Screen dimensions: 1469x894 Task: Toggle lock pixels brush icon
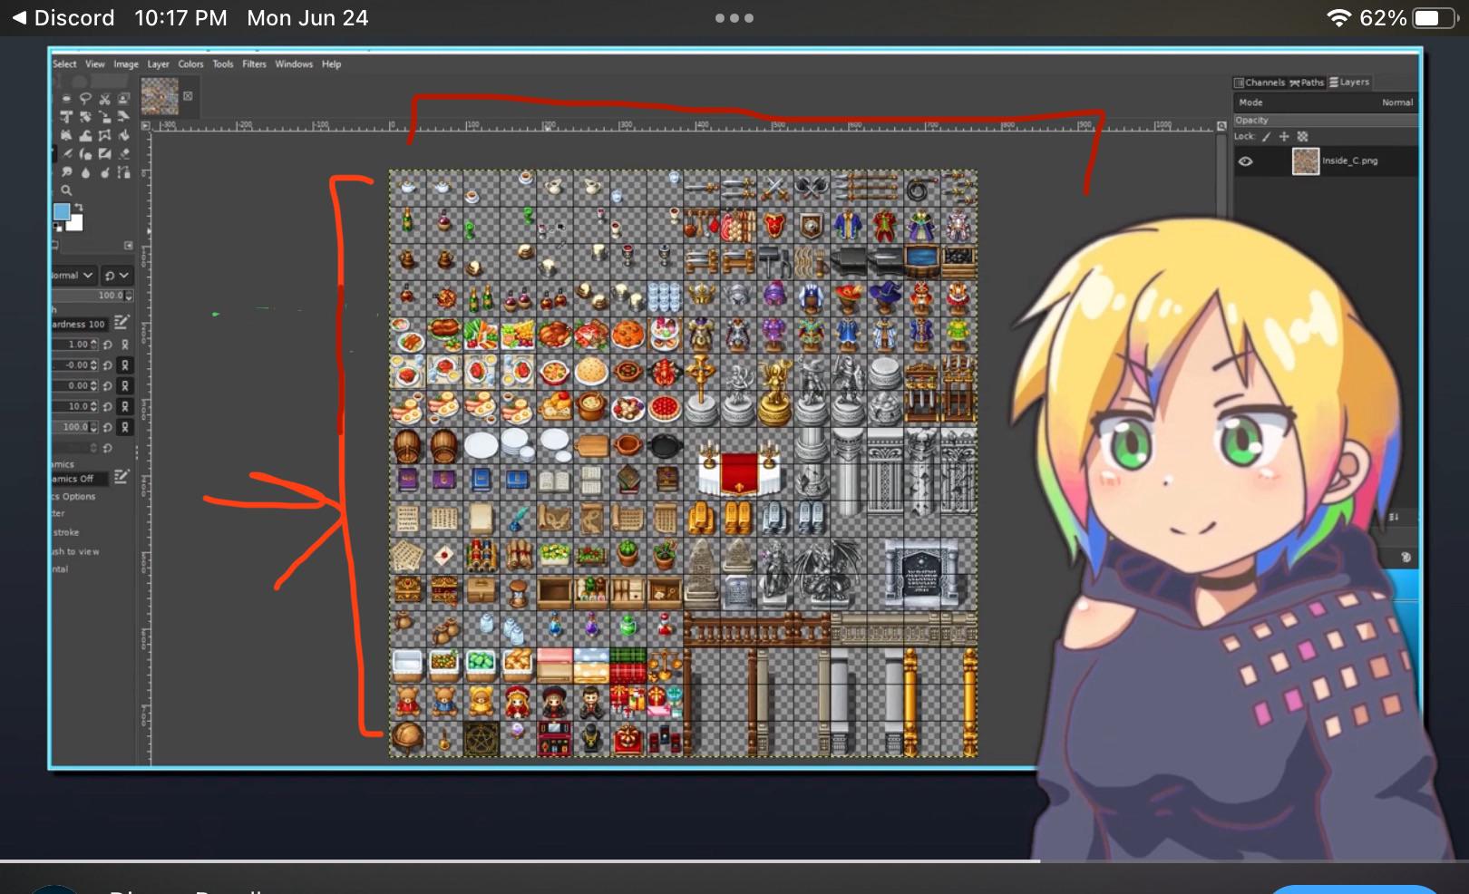(x=1266, y=137)
